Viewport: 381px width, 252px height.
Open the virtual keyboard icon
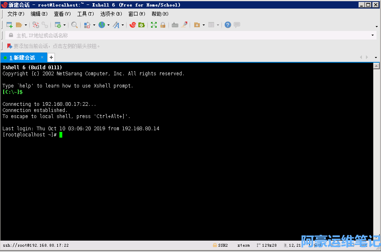tap(175, 25)
